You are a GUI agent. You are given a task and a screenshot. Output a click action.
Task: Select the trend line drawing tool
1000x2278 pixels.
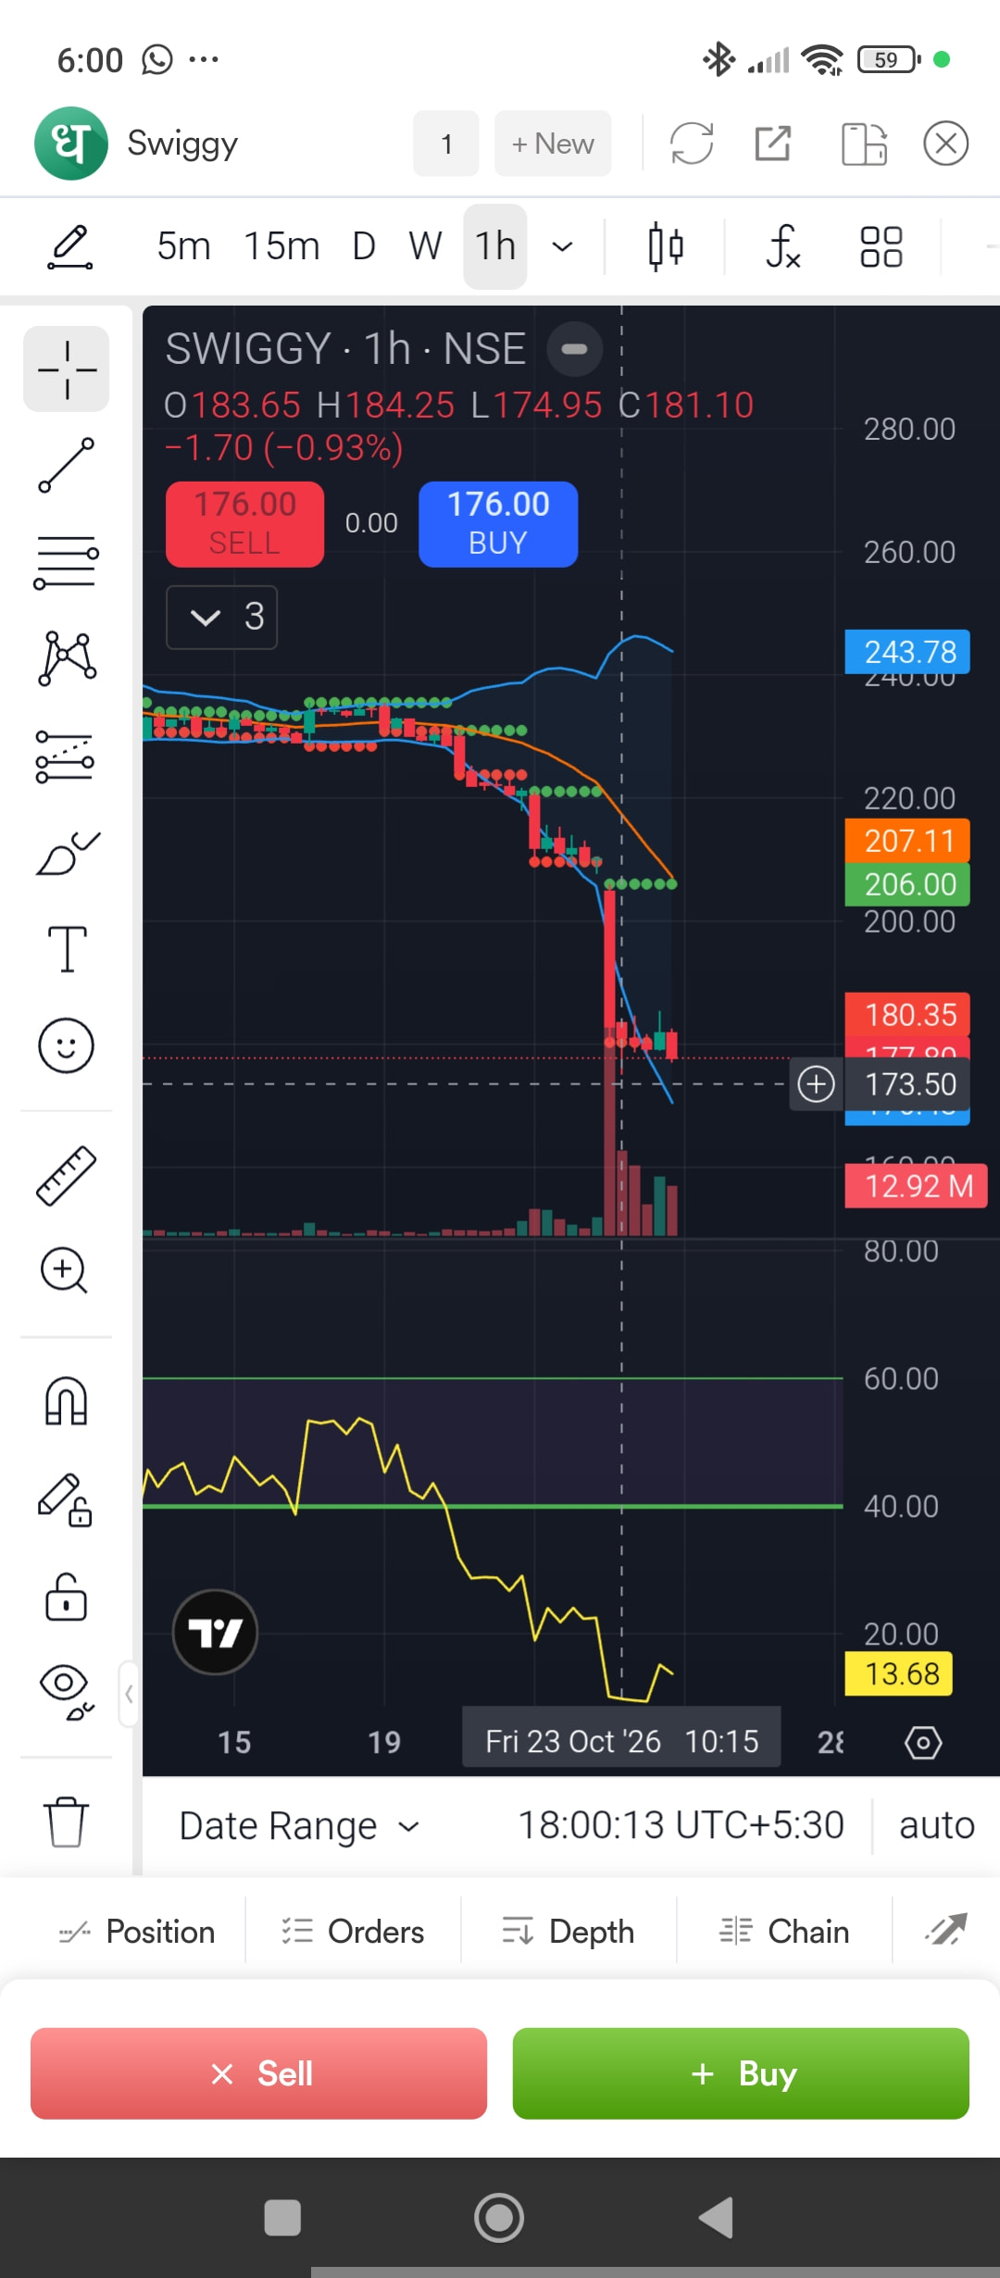tap(67, 465)
